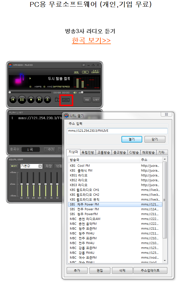Open the 기타 tab
The image size is (181, 282).
[x=162, y=153]
